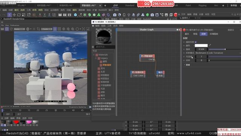The image size is (241, 136).
Task: Open RenderView View menu
Action: tap(7, 25)
